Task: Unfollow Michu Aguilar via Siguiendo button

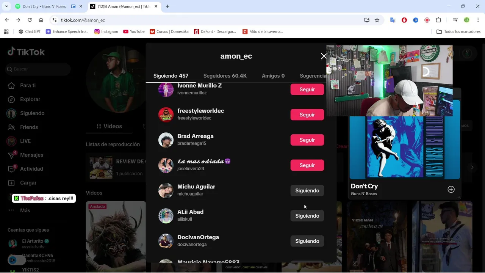Action: click(x=307, y=190)
